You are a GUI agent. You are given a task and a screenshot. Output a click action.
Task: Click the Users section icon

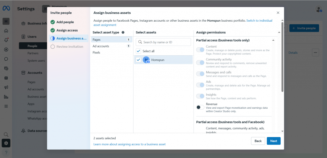pyautogui.click(x=24, y=37)
